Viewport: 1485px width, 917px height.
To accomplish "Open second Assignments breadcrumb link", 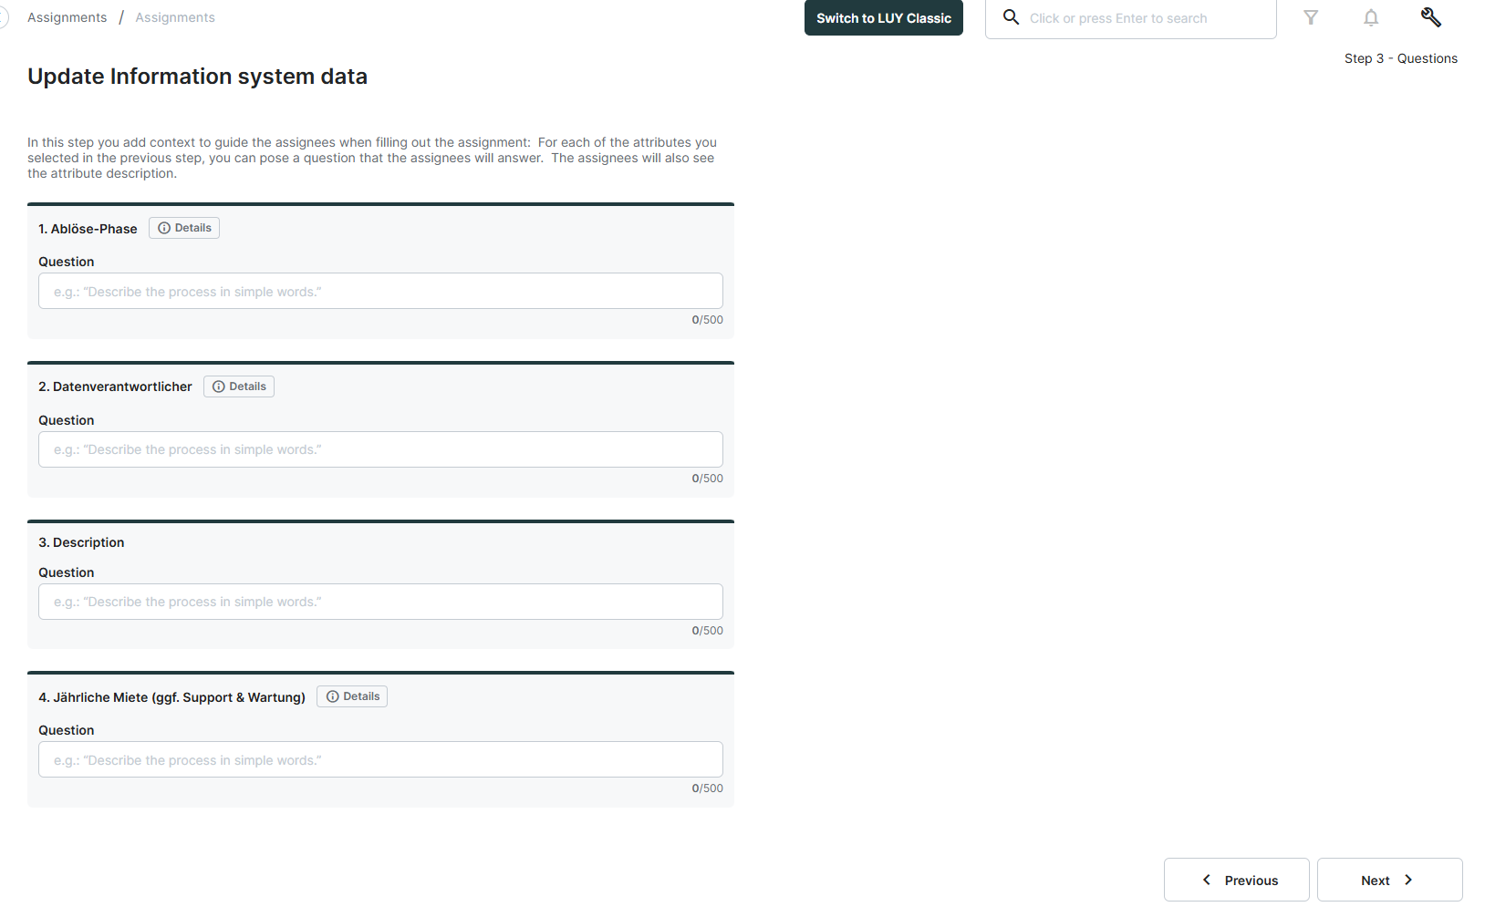I will (175, 17).
